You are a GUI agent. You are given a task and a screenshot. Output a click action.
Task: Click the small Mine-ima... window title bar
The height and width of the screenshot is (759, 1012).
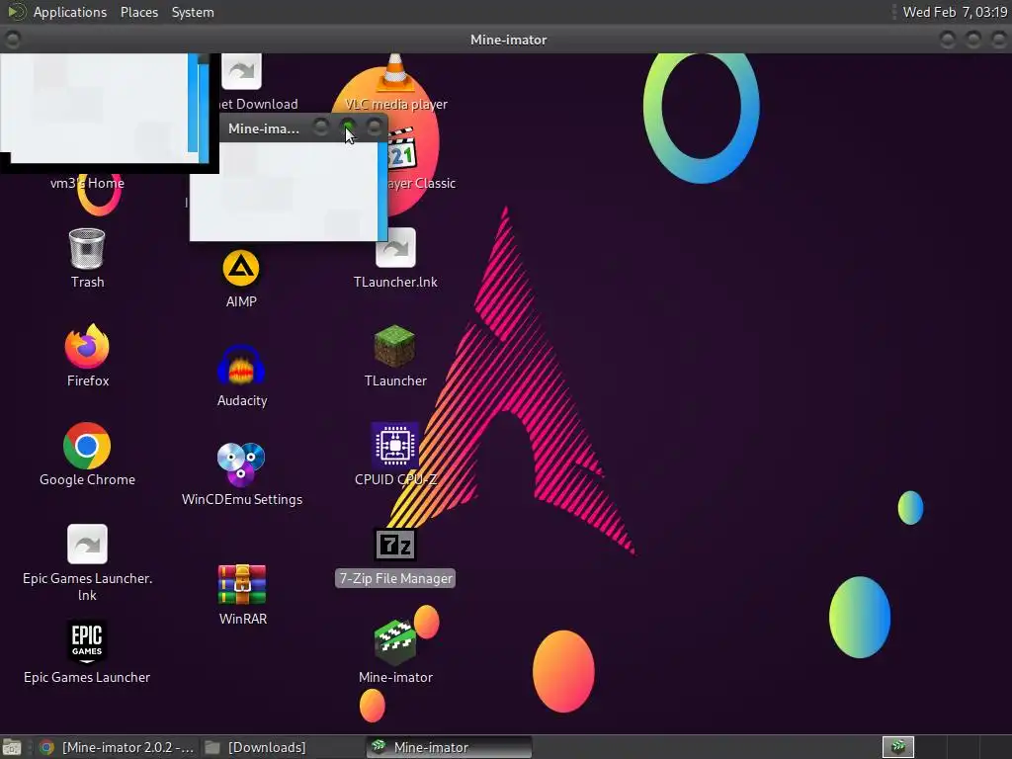[263, 127]
